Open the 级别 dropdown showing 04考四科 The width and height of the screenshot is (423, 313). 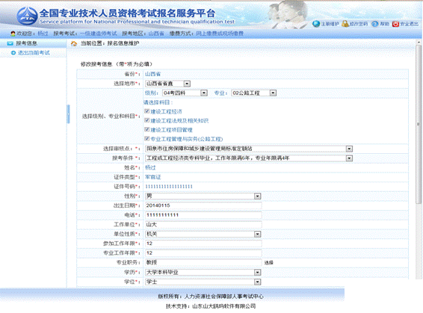[185, 93]
